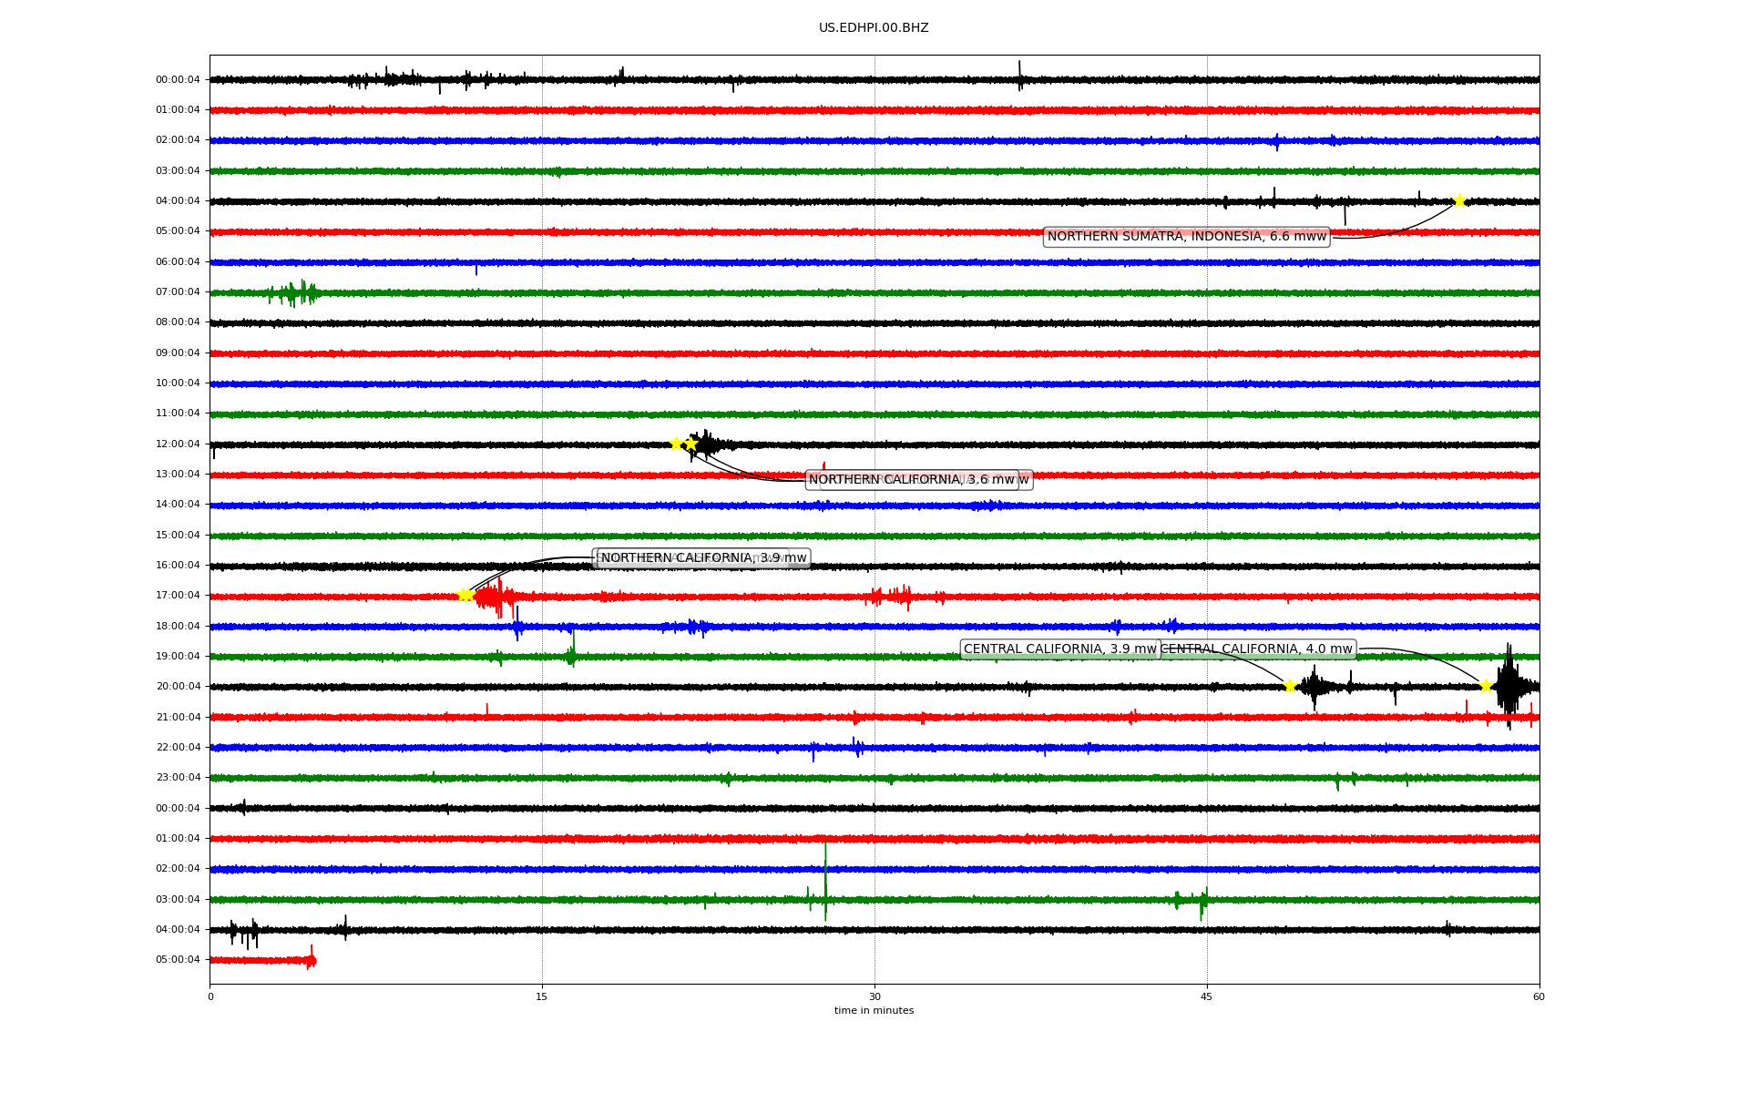This screenshot has height=1093, width=1749.
Task: Click the x-axis tick label 15
Action: pyautogui.click(x=542, y=997)
